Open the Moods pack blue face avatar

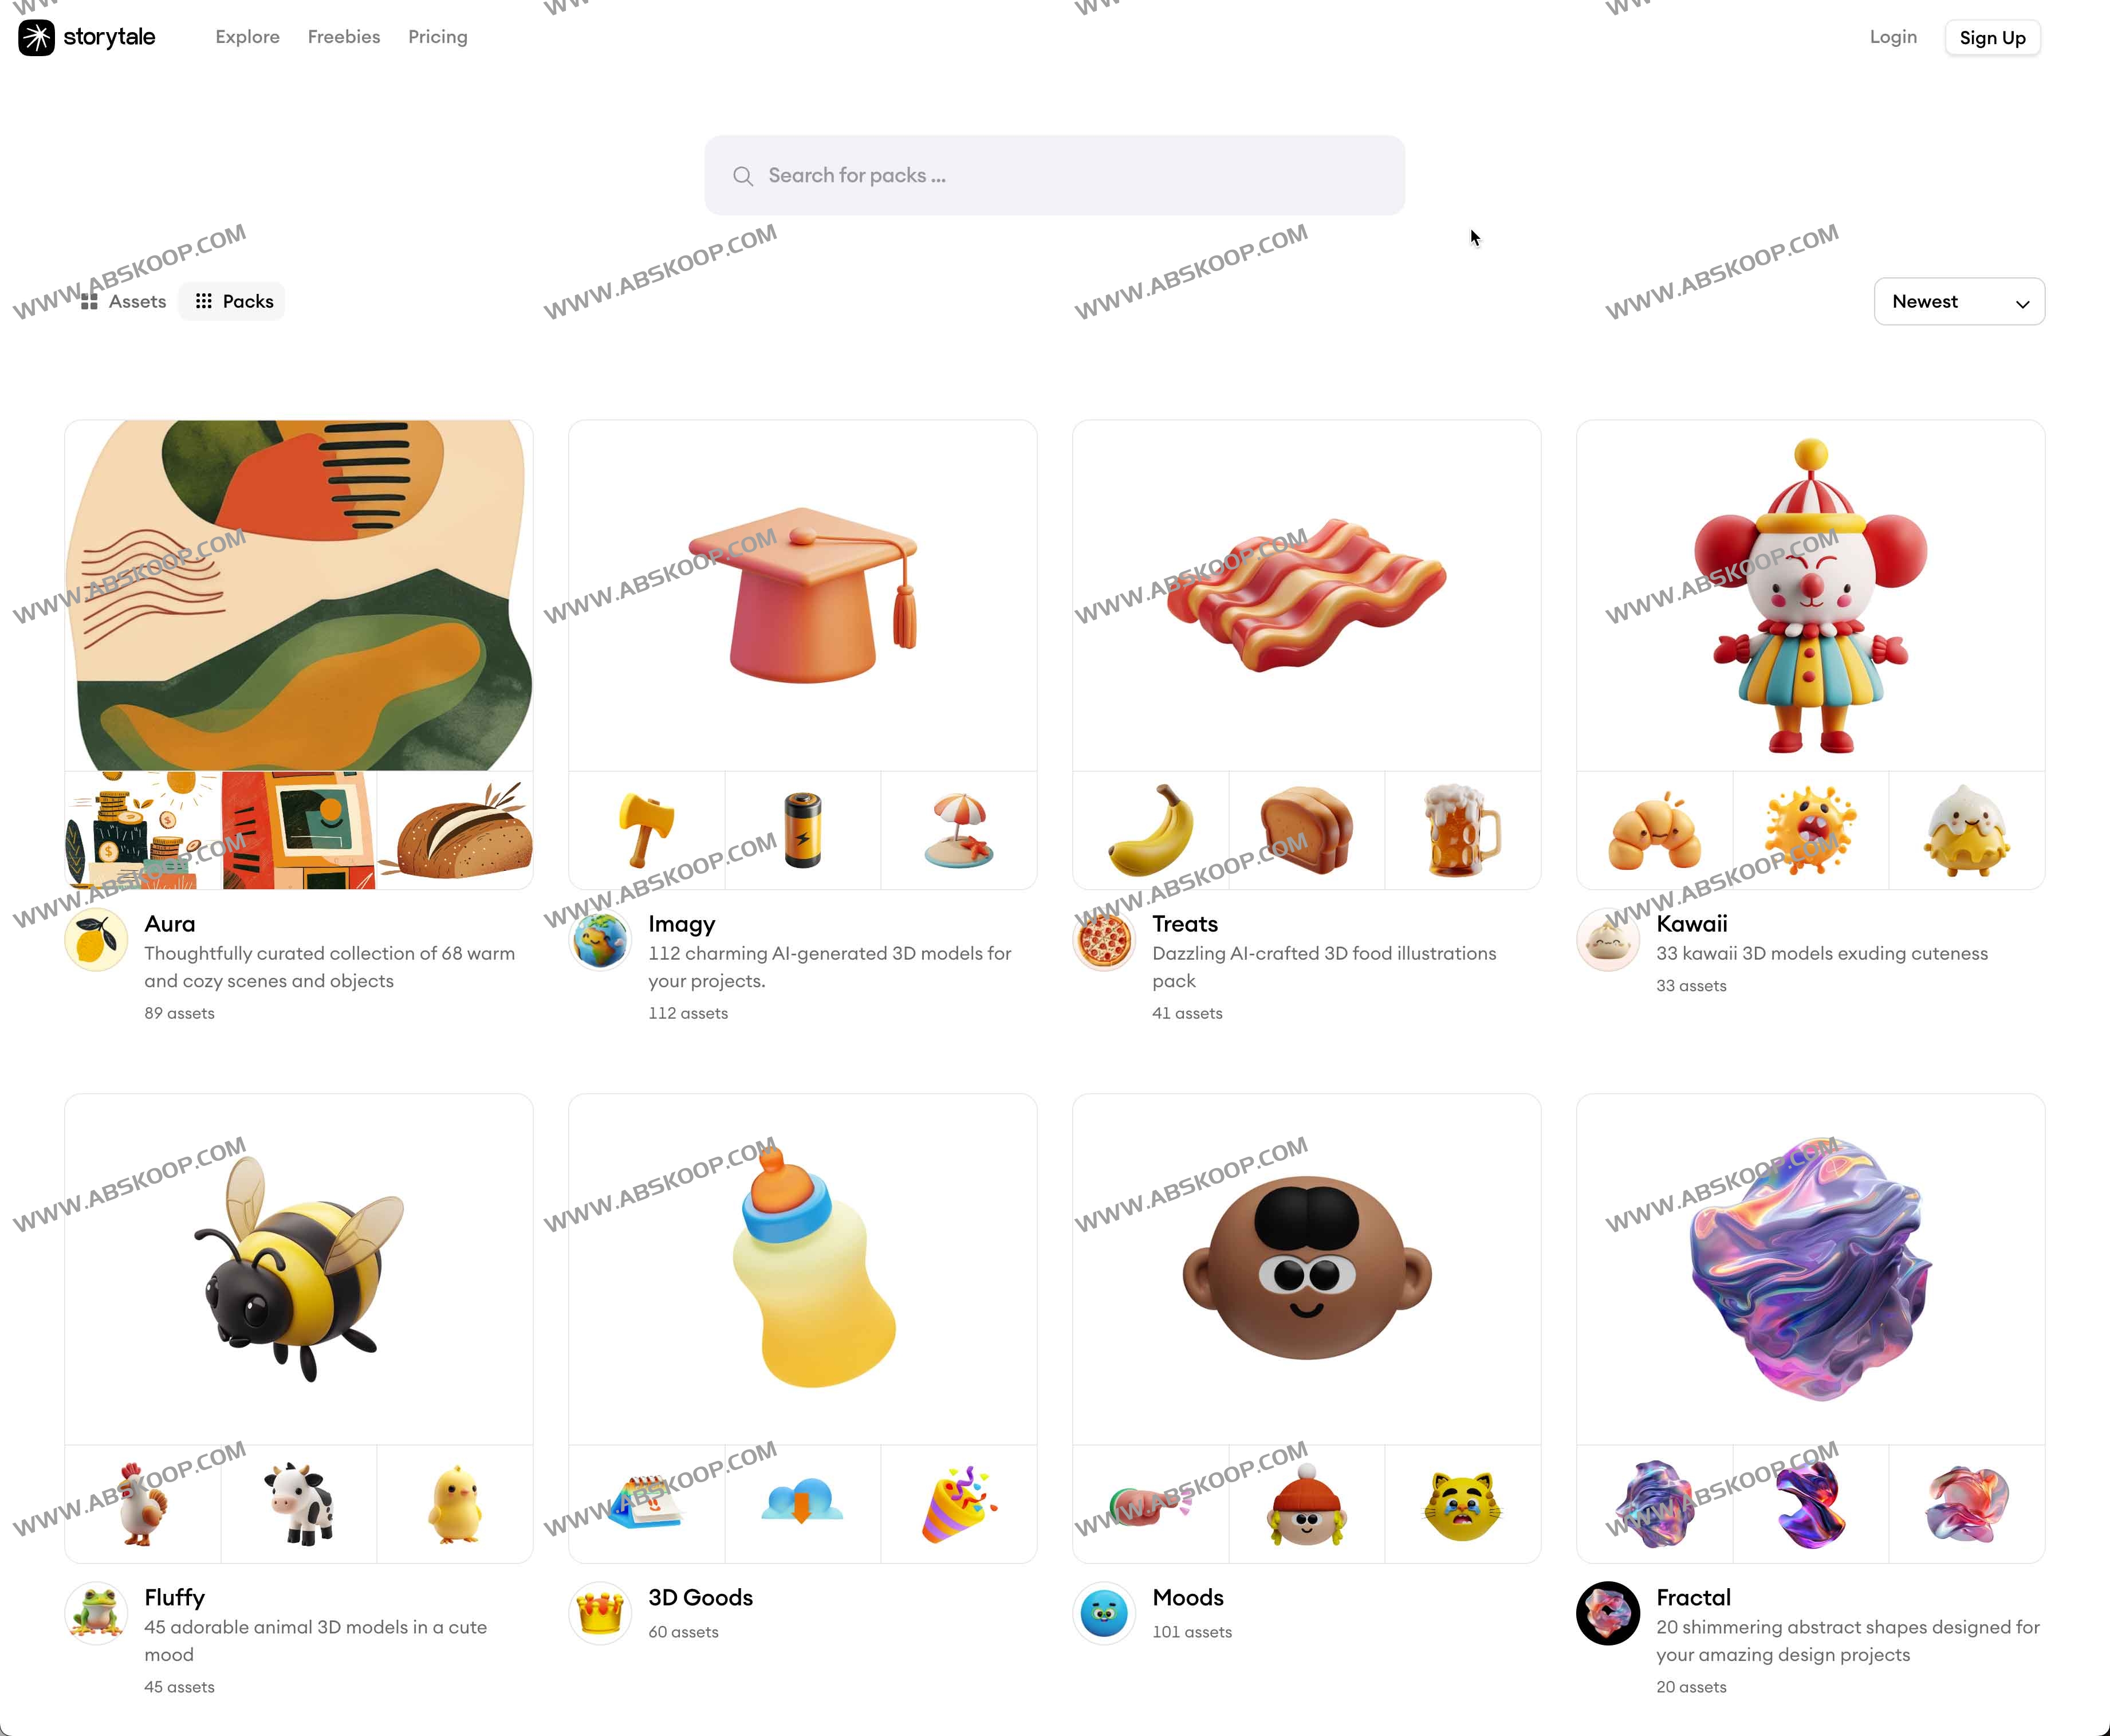coord(1104,1613)
